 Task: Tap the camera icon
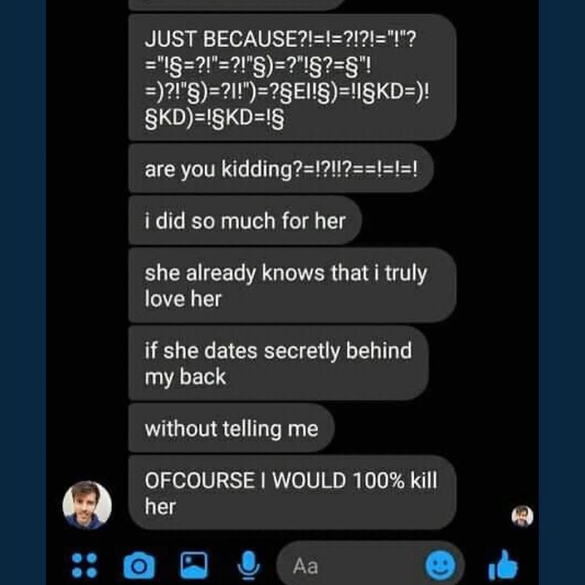click(139, 565)
